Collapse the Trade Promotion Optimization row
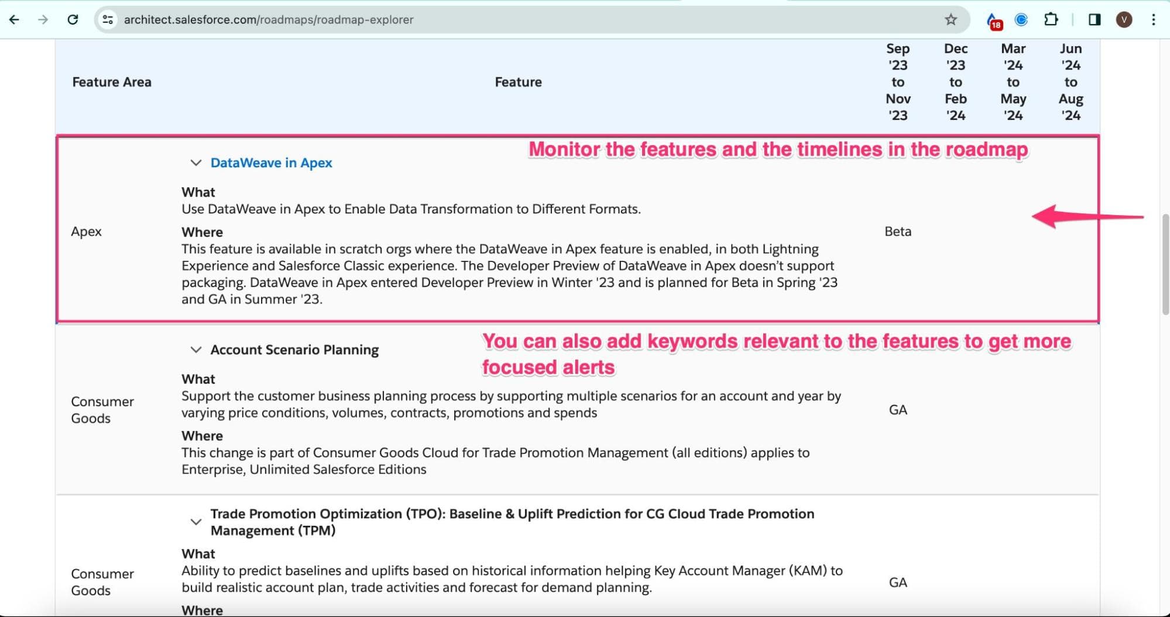Viewport: 1170px width, 617px height. [196, 522]
